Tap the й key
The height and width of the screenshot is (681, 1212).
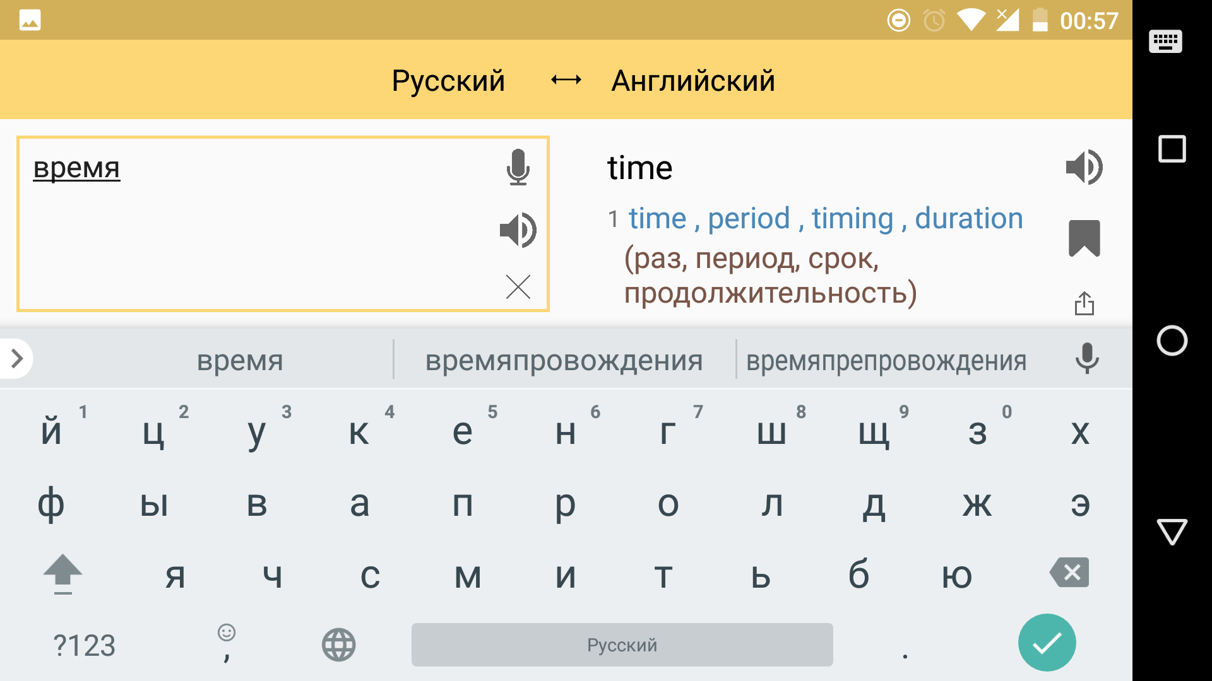click(x=52, y=432)
